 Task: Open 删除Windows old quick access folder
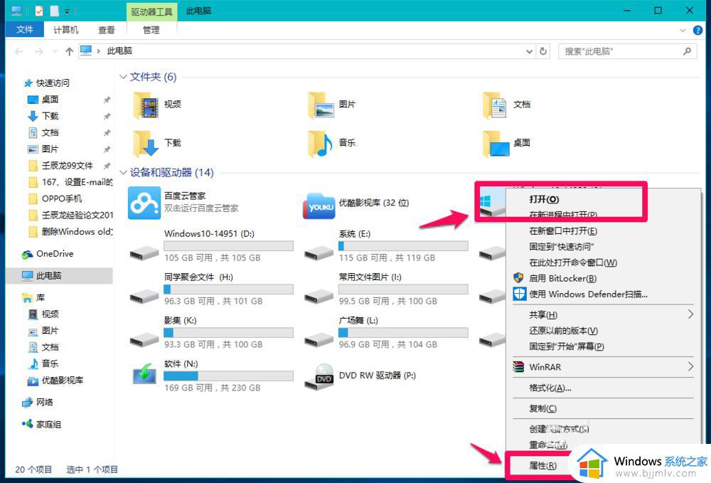pos(77,232)
